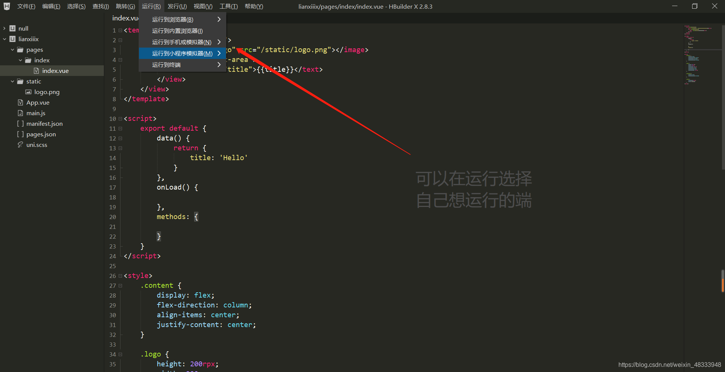Click the manifest.json bracket icon

coord(20,123)
